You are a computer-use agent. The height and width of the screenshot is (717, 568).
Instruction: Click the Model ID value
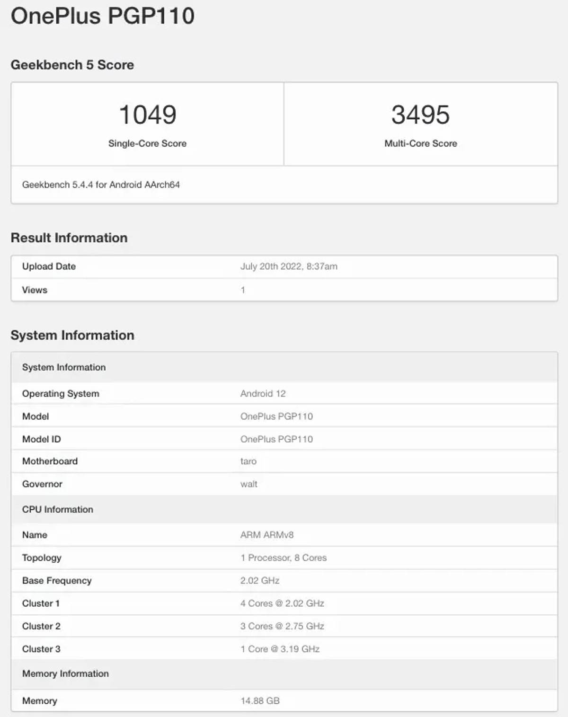(277, 439)
